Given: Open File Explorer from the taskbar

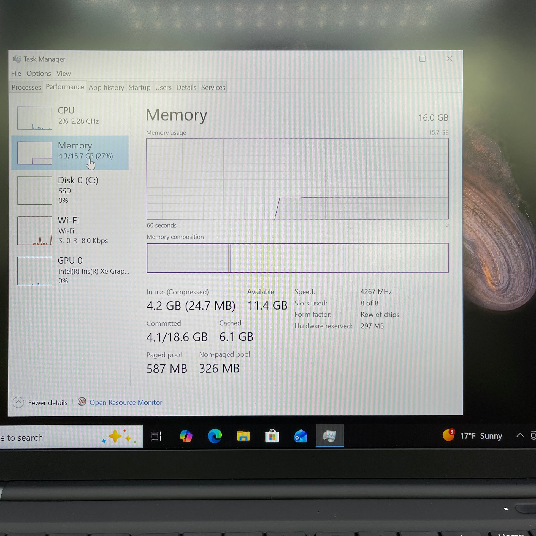Looking at the screenshot, I should [243, 436].
